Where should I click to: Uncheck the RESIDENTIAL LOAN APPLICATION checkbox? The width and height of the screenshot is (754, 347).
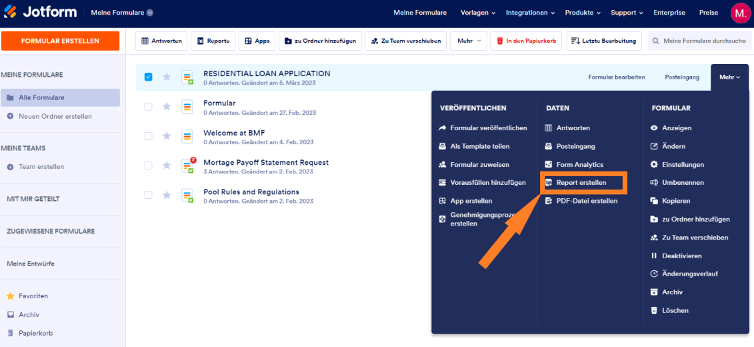(149, 77)
